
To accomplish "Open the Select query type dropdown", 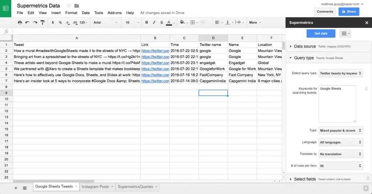I will (340, 73).
